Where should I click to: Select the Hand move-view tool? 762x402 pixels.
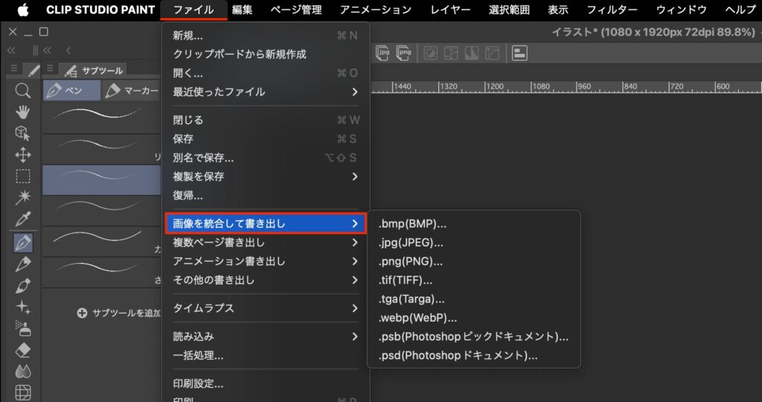pyautogui.click(x=23, y=112)
